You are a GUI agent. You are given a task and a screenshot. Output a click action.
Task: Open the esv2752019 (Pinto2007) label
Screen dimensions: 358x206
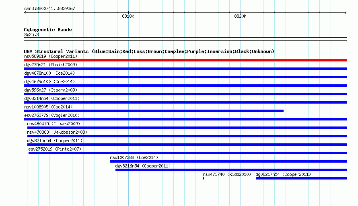[55, 149]
